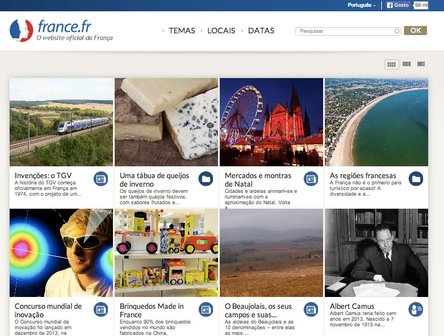The width and height of the screenshot is (444, 336).
Task: Switch to the four-column grid view
Action: (x=391, y=64)
